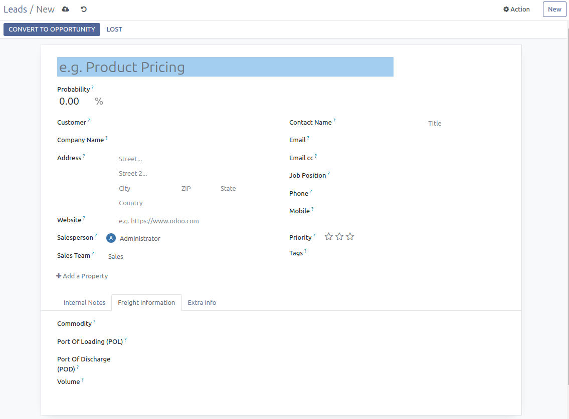Mark the lead as Lost
The width and height of the screenshot is (569, 419).
pos(114,30)
